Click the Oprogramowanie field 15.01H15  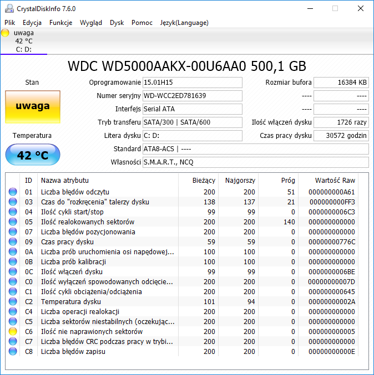(193, 83)
